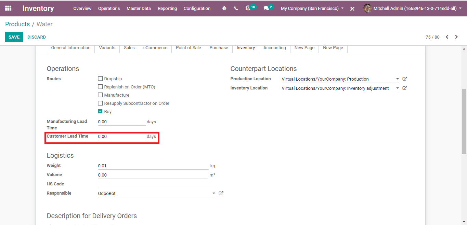Open external link for Production Location
This screenshot has width=467, height=225.
pyautogui.click(x=405, y=79)
